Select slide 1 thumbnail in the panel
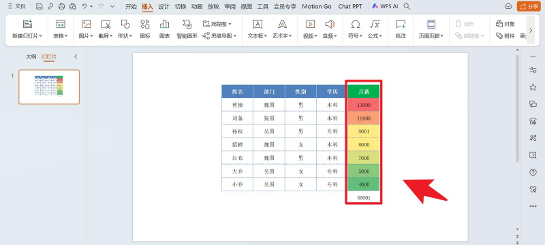The width and height of the screenshot is (545, 245). tap(49, 86)
